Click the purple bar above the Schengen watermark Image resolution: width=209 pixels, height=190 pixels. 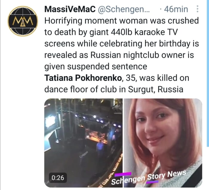pos(123,174)
